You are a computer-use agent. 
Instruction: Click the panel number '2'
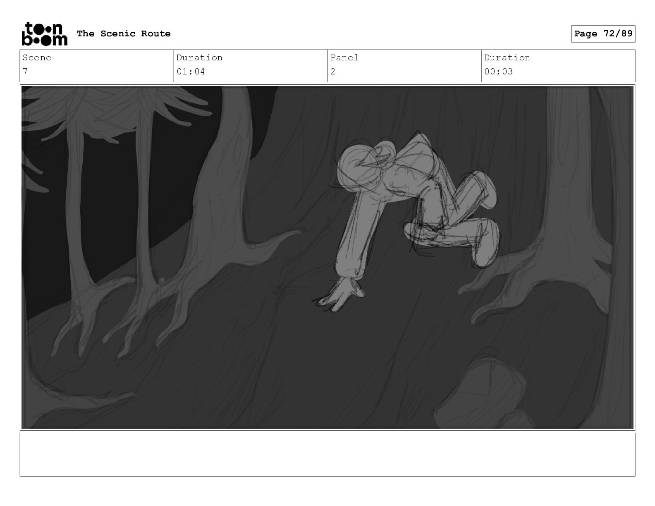(333, 72)
